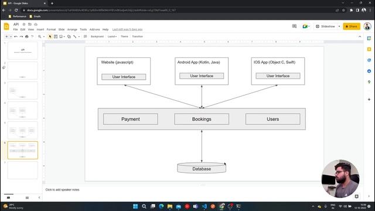Choose the Text box tool
Screen dimensions: 375x211
pyautogui.click(x=56, y=36)
